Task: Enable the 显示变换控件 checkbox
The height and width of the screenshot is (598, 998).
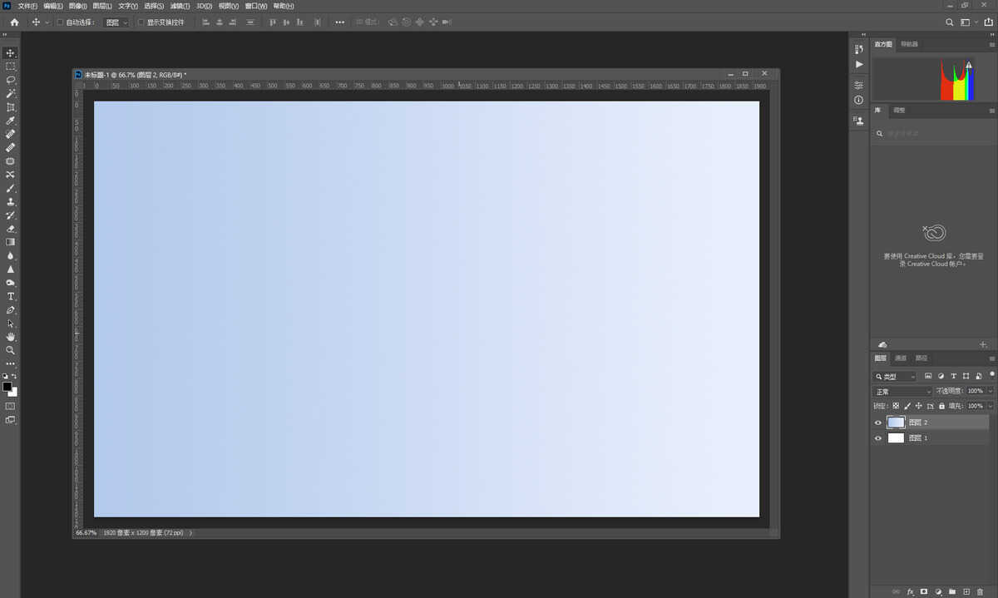Action: 141,22
